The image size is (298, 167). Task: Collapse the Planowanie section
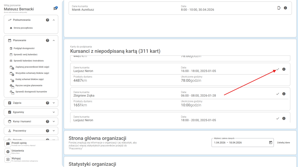pos(54,40)
